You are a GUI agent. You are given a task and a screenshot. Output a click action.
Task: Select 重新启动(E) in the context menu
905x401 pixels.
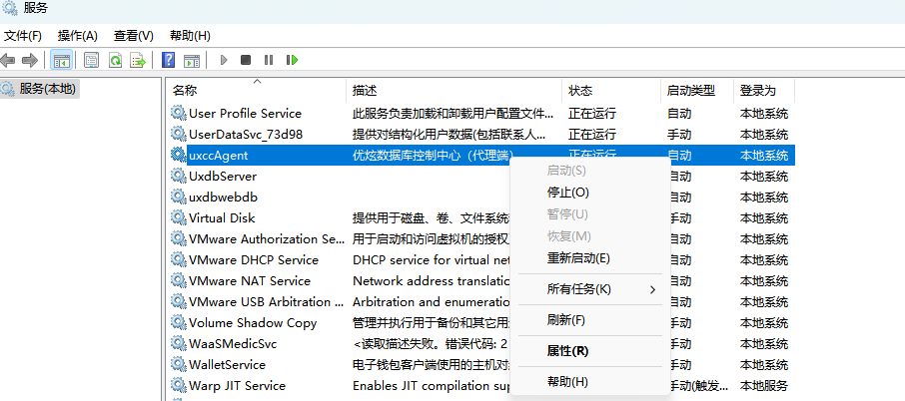tap(578, 258)
